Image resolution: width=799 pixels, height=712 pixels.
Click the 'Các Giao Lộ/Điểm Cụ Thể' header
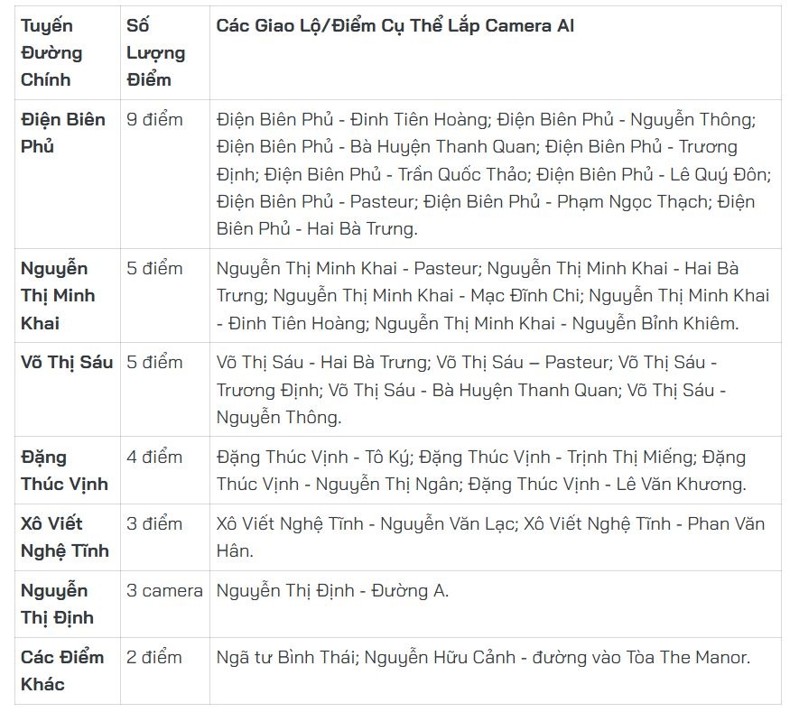[x=395, y=25]
